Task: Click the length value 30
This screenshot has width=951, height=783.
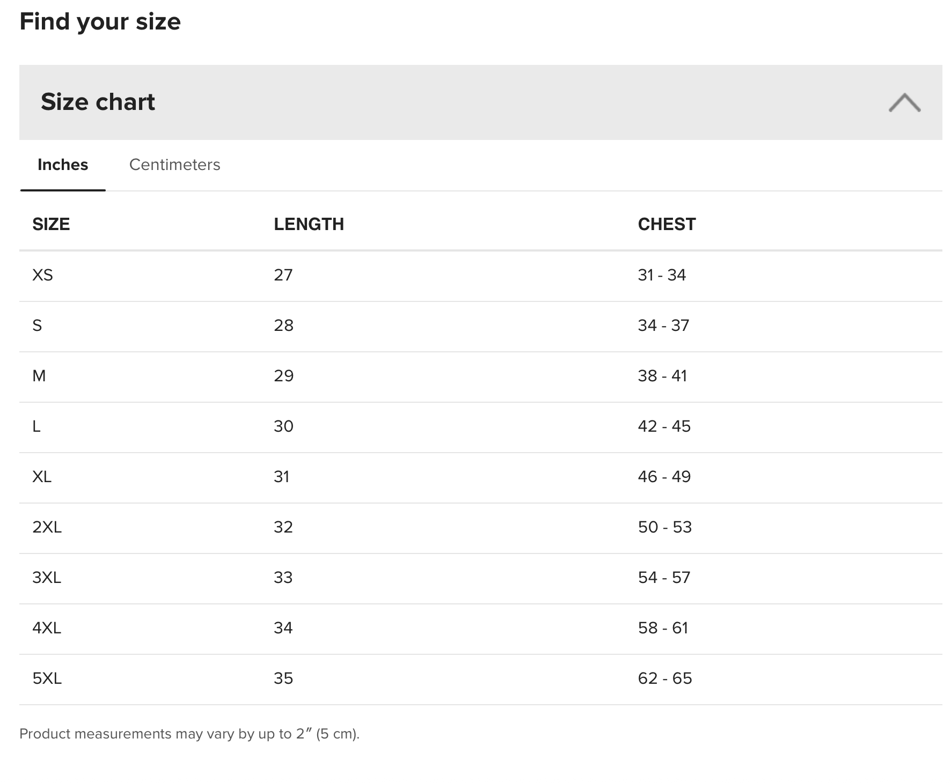Action: coord(283,426)
